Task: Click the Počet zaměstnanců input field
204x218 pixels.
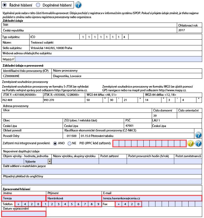Action: tap(188, 161)
